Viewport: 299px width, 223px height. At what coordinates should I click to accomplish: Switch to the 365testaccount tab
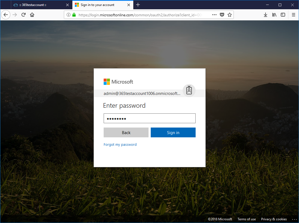coord(38,5)
